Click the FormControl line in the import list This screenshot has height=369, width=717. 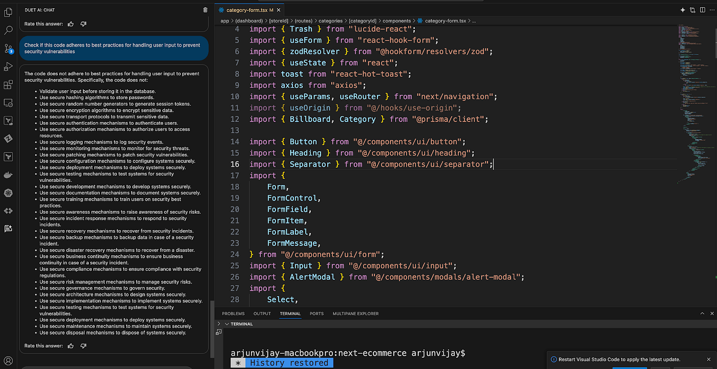[x=293, y=198]
